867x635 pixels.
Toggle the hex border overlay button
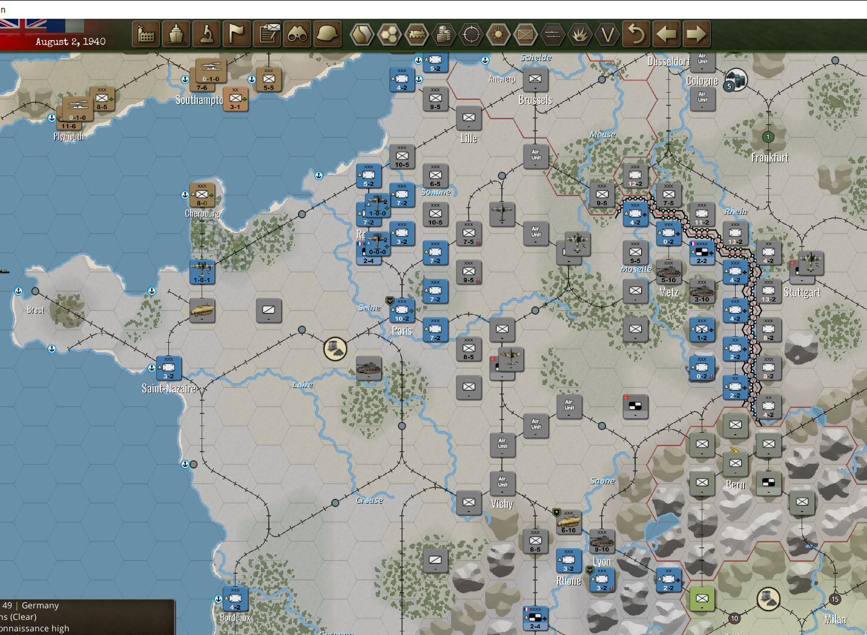362,34
